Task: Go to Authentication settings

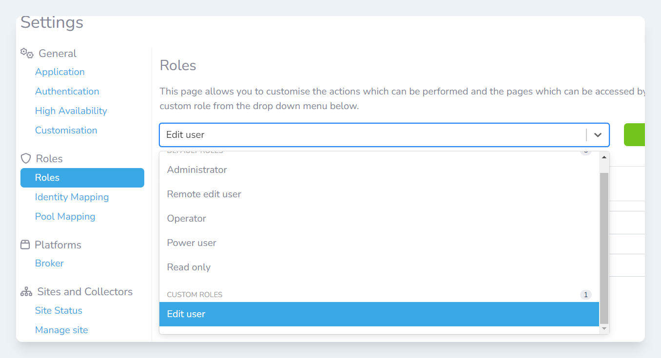Action: pyautogui.click(x=67, y=92)
